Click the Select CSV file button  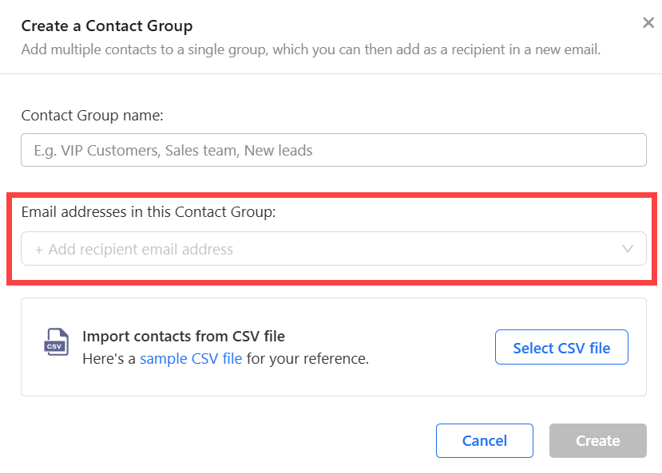(x=561, y=347)
